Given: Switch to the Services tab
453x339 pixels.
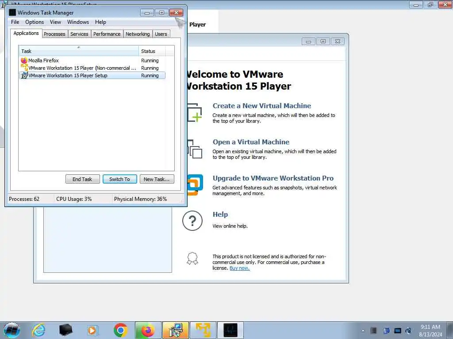Looking at the screenshot, I should click(x=79, y=34).
